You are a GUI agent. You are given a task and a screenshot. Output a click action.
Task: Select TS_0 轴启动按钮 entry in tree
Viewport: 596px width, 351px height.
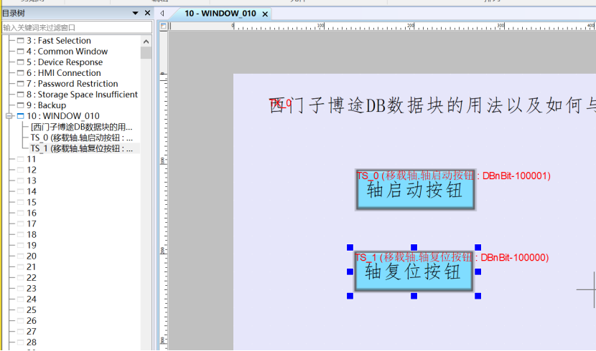coord(82,138)
